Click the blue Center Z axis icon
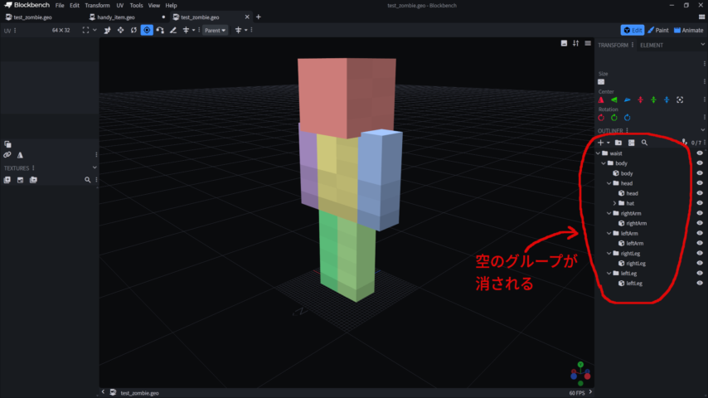 (628, 99)
